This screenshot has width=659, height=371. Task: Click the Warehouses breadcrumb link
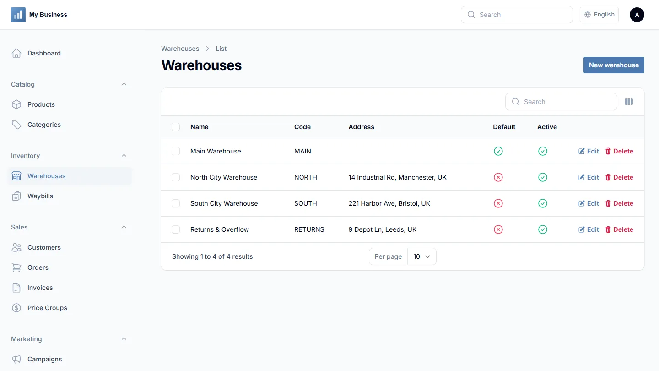[180, 49]
